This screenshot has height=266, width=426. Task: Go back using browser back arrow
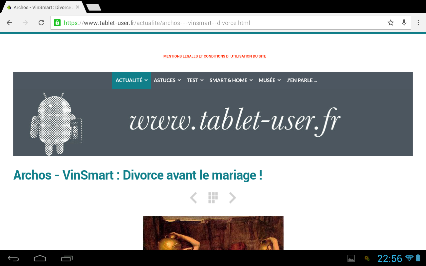[9, 23]
